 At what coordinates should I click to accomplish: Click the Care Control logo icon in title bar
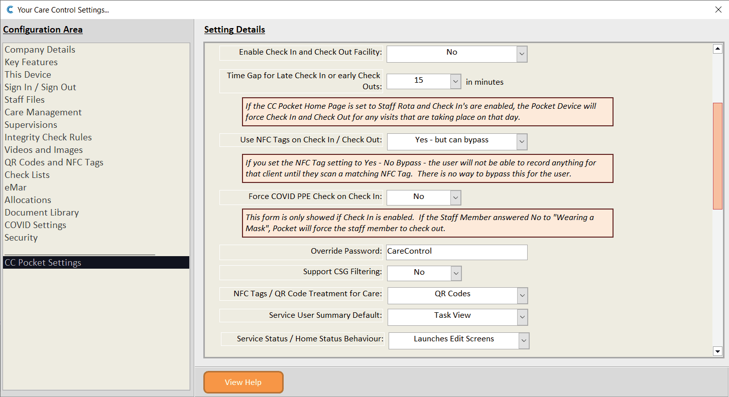[x=10, y=10]
